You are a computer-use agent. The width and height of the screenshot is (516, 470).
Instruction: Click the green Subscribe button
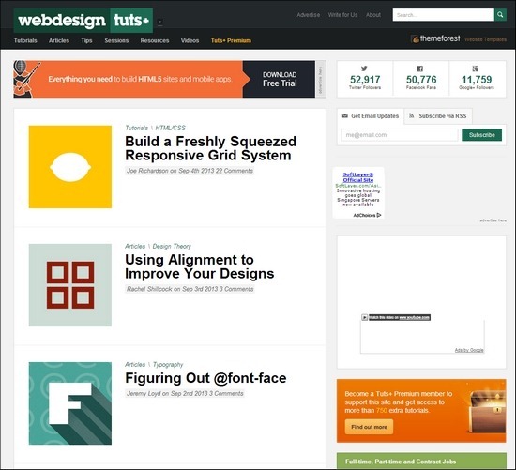click(x=482, y=135)
